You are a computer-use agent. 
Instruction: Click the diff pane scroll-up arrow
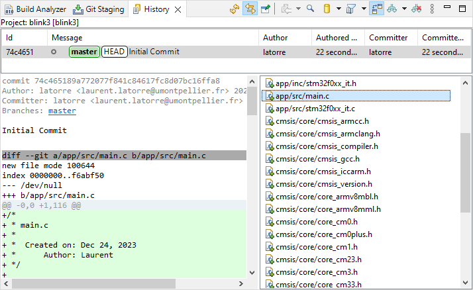click(x=252, y=81)
